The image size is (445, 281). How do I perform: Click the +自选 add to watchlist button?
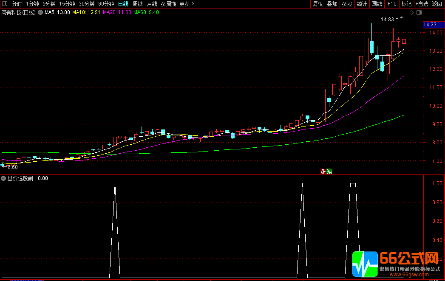[x=422, y=4]
